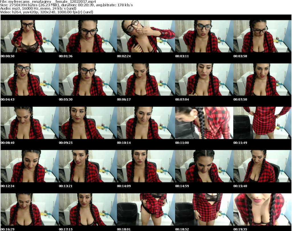This screenshot has height=231, width=292.
Task: Point at the timestamp 00:08:40
Action: (8, 143)
